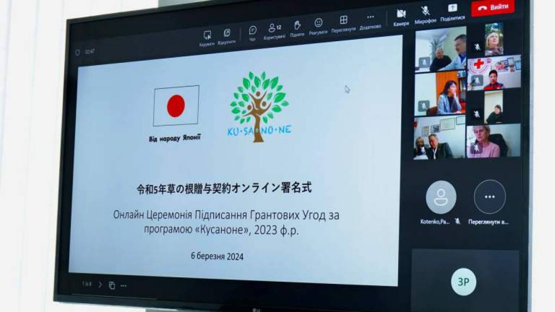Click the text 'Від народу Японії'
Screen dimensions: 555x312
175,138
